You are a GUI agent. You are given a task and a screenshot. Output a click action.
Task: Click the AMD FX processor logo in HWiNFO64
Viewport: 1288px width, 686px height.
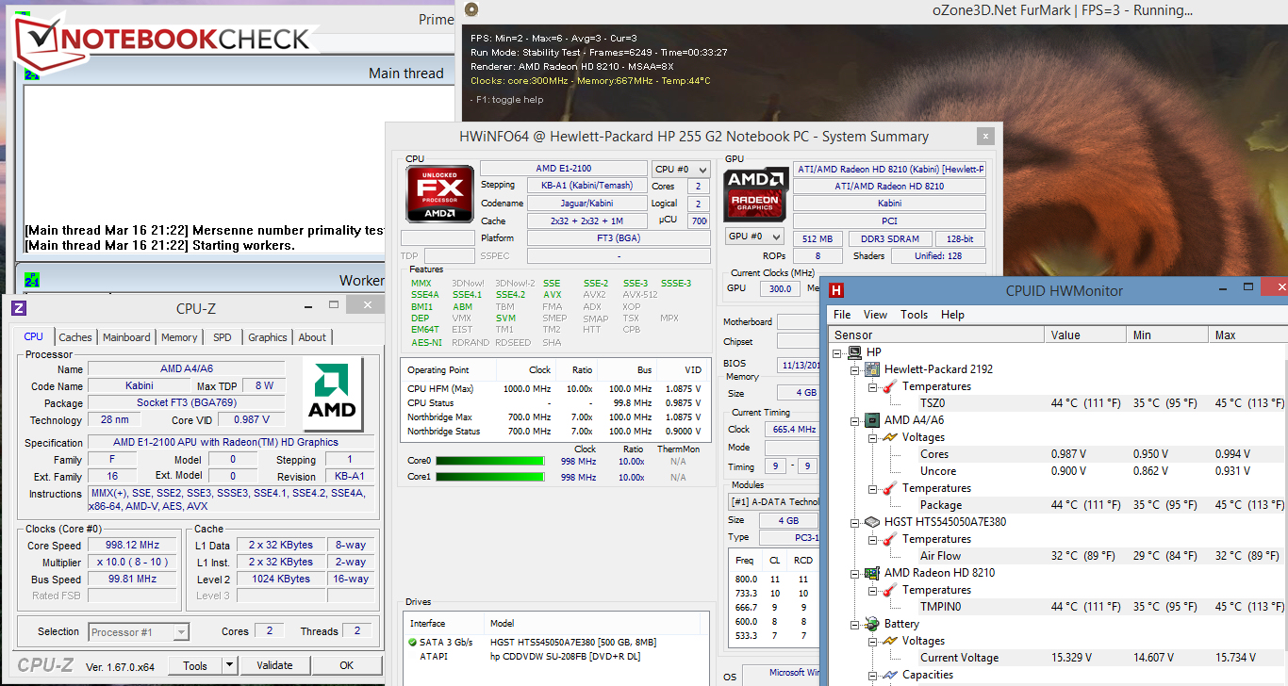coord(439,193)
